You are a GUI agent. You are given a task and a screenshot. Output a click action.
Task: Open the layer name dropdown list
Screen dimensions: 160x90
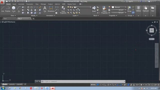[90, 7]
